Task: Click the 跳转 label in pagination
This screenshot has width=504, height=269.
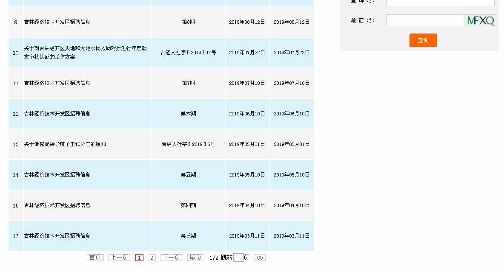Action: (x=227, y=258)
